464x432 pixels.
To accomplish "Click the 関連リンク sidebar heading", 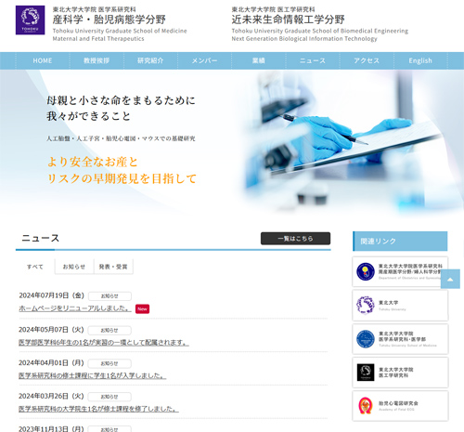I will pyautogui.click(x=400, y=241).
